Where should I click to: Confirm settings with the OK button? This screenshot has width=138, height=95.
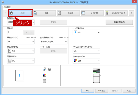pos(88,91)
